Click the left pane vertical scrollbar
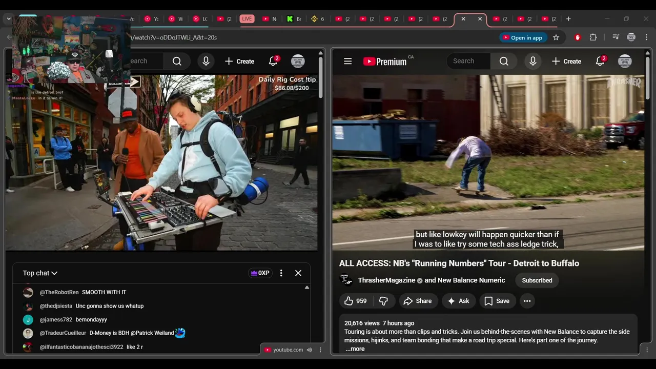656x369 pixels. pyautogui.click(x=321, y=77)
